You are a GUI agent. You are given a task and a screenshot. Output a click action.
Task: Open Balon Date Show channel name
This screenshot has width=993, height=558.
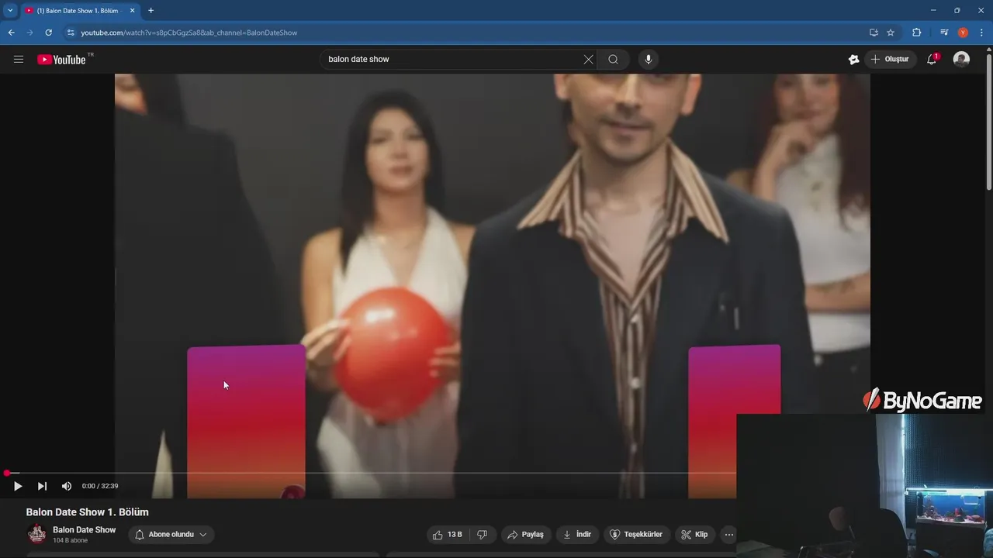84,530
